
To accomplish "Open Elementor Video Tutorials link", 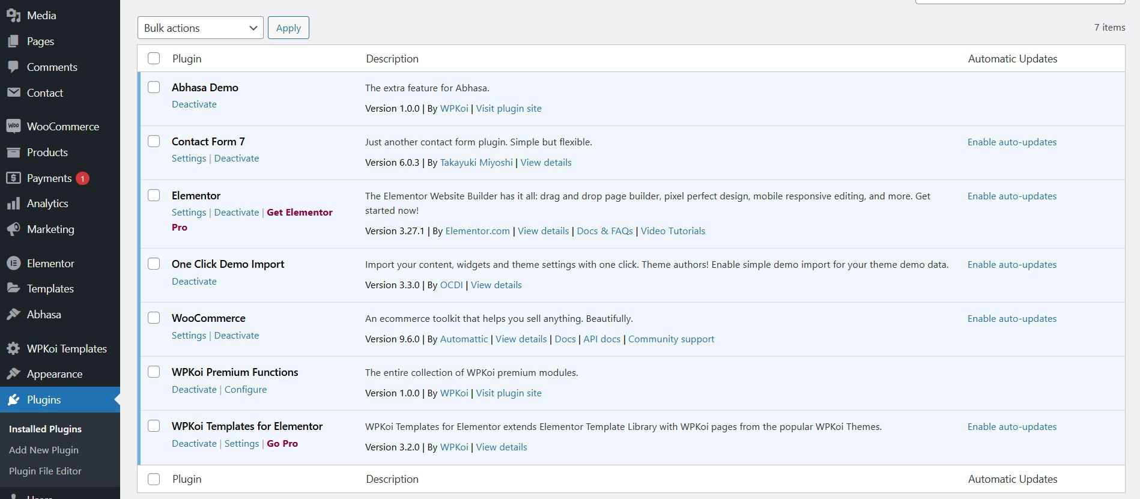I will (673, 231).
